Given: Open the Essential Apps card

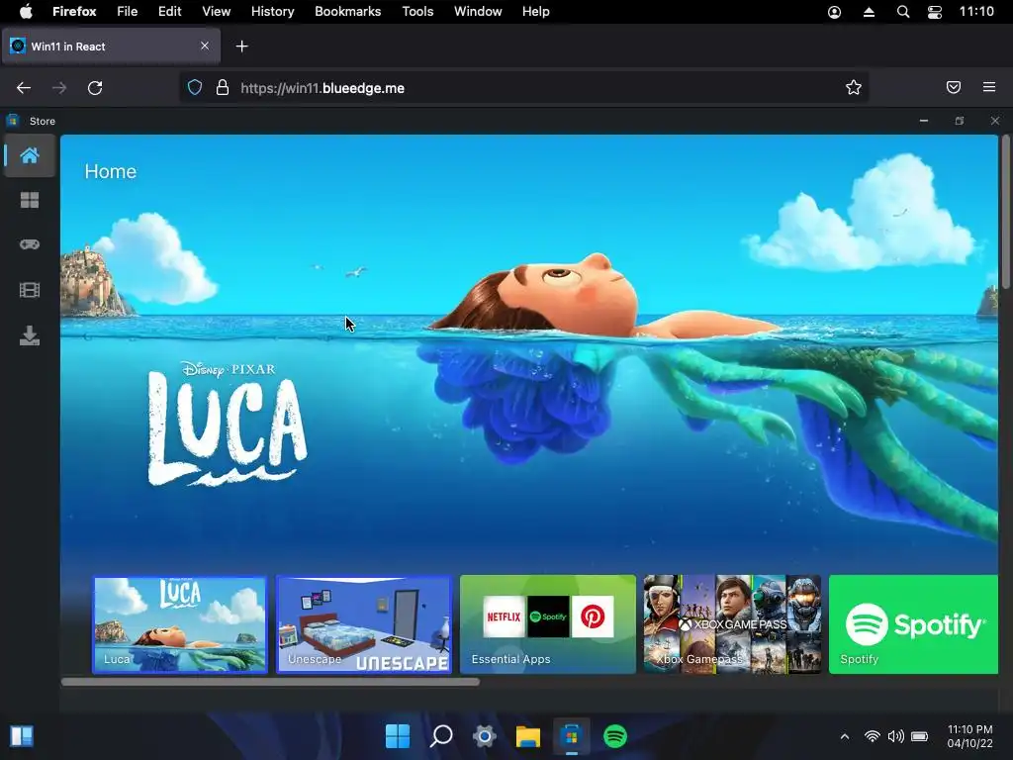Looking at the screenshot, I should pyautogui.click(x=548, y=624).
